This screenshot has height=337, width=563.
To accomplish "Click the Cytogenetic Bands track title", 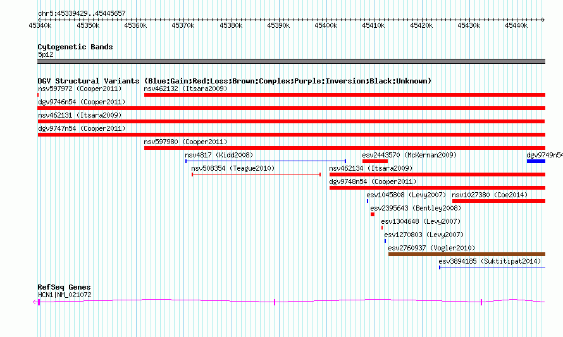I will (75, 47).
